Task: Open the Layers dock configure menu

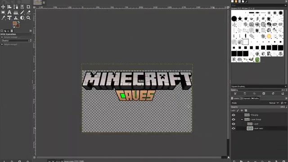Action: 286,99
